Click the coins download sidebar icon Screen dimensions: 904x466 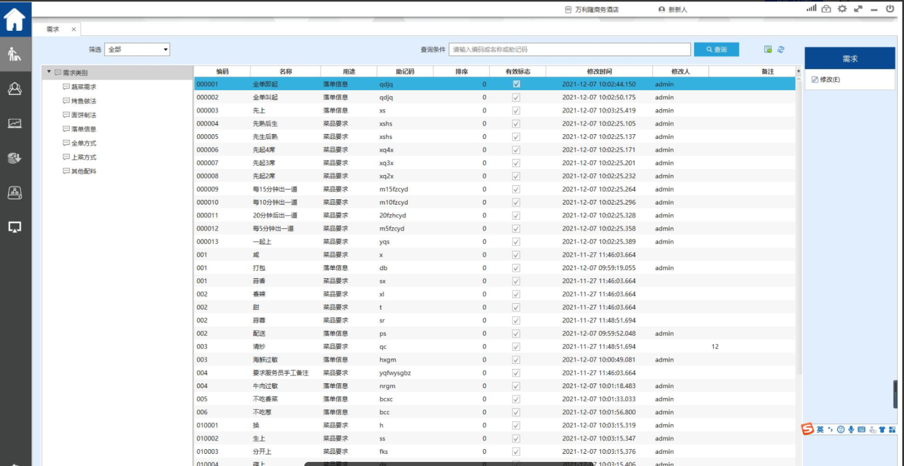tap(15, 158)
